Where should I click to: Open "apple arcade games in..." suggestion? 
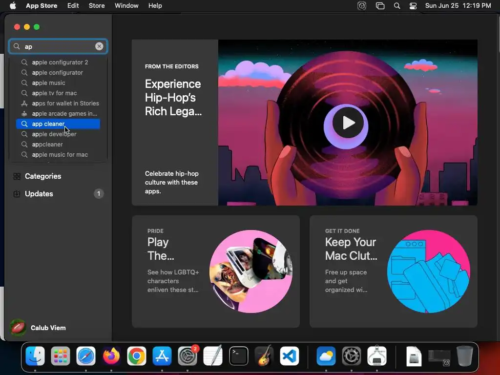tap(58, 113)
